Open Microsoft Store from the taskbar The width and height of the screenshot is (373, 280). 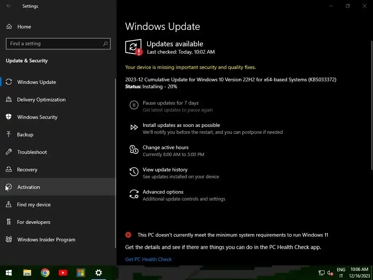[x=81, y=273]
